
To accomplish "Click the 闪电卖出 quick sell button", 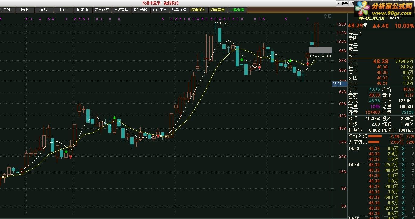I will [217, 10].
